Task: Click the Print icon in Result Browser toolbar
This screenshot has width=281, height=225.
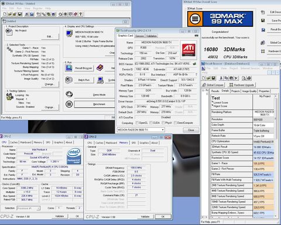Action: coord(249,78)
